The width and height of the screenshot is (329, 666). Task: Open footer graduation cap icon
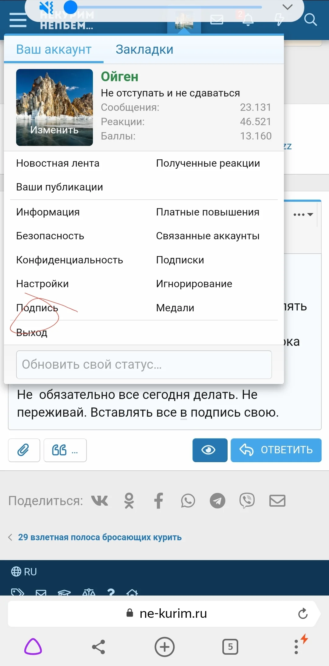(64, 593)
